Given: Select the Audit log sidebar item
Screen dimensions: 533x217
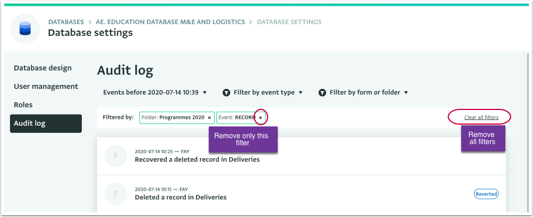Looking at the screenshot, I should pos(46,123).
